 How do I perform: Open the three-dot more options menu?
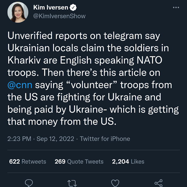coord(176,7)
